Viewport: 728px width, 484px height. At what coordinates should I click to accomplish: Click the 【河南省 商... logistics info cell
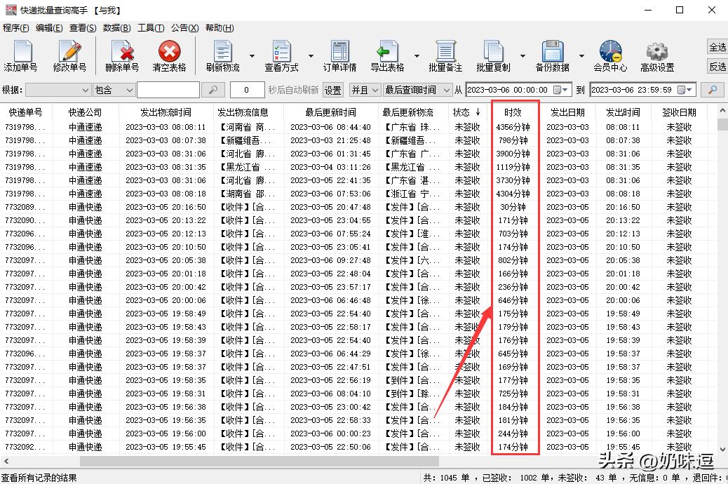point(247,127)
